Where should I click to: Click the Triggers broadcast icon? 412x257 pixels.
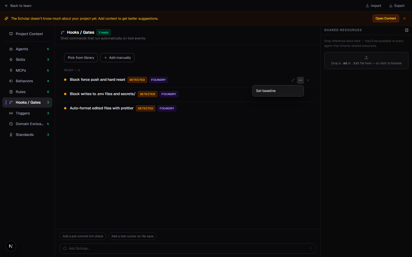point(11,113)
